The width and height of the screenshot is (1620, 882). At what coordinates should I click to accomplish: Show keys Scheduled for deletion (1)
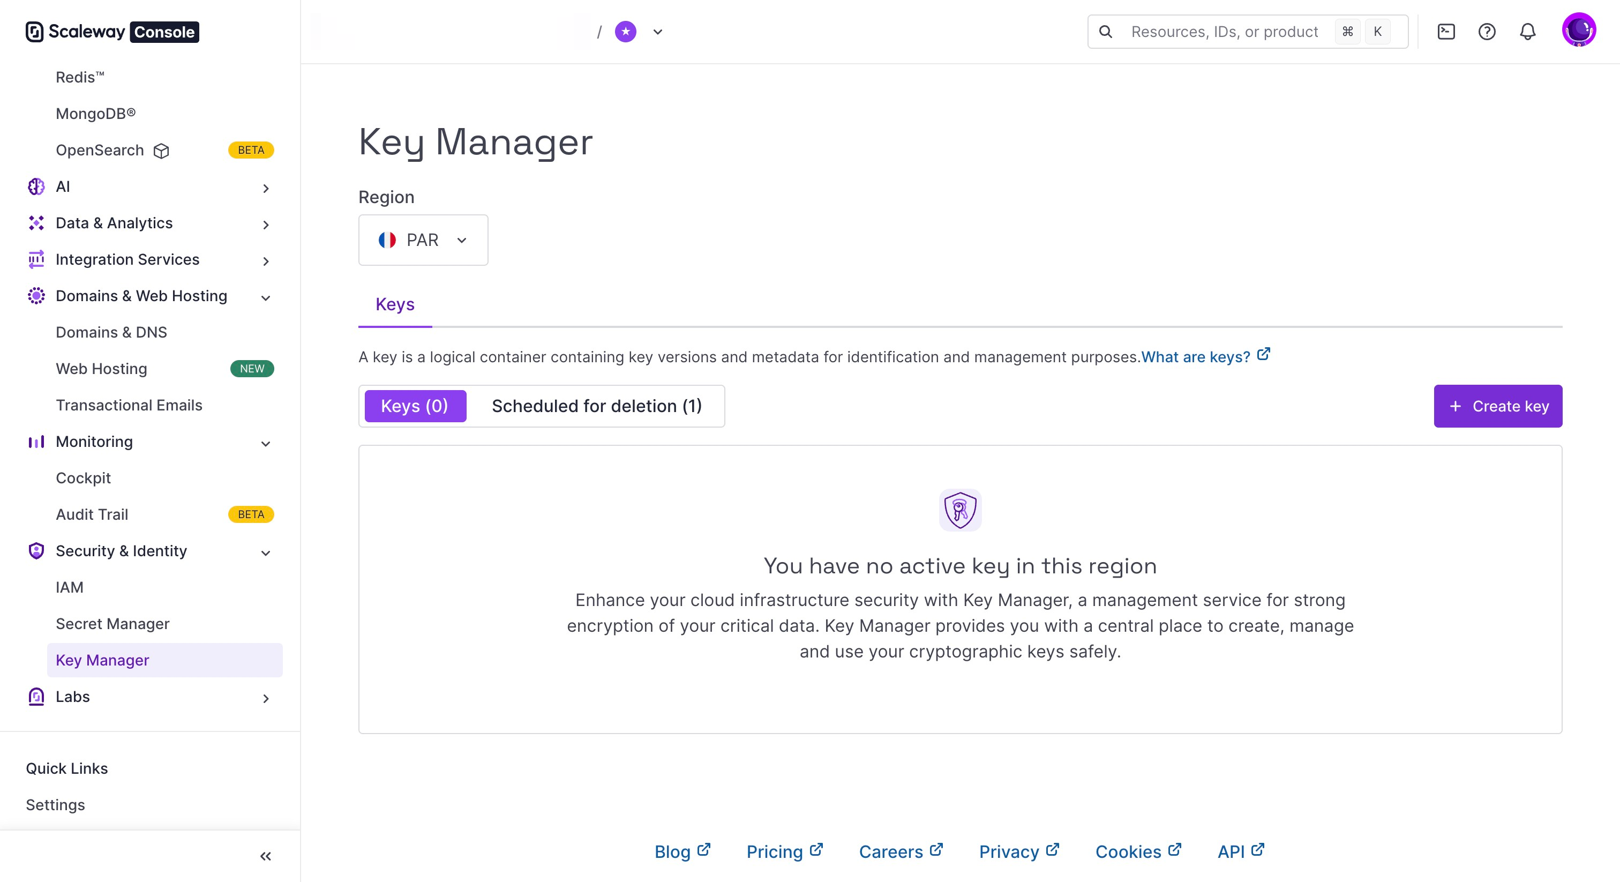(596, 406)
